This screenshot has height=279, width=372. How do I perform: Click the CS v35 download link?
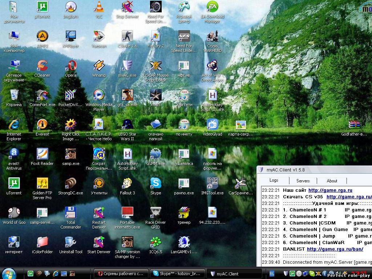[349, 197]
